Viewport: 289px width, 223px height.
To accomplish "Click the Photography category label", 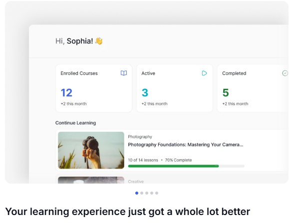I will tap(140, 137).
